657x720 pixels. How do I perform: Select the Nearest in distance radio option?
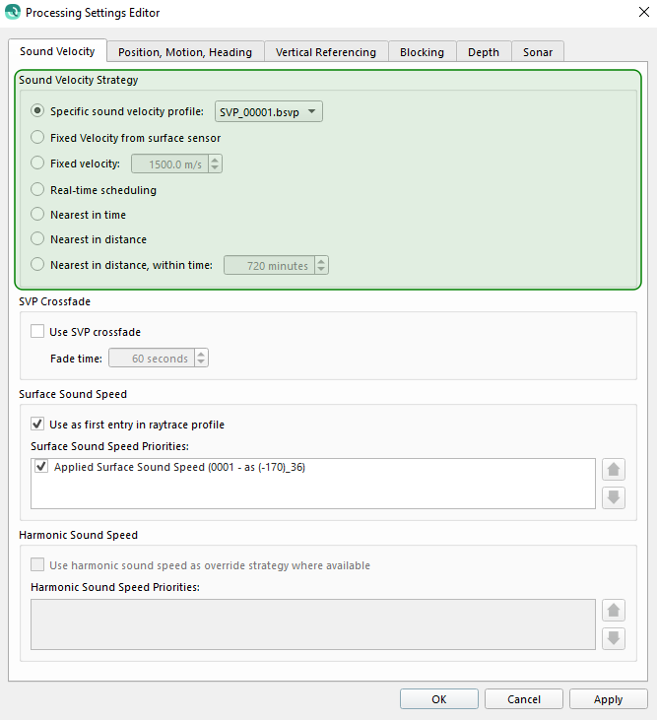[x=38, y=239]
